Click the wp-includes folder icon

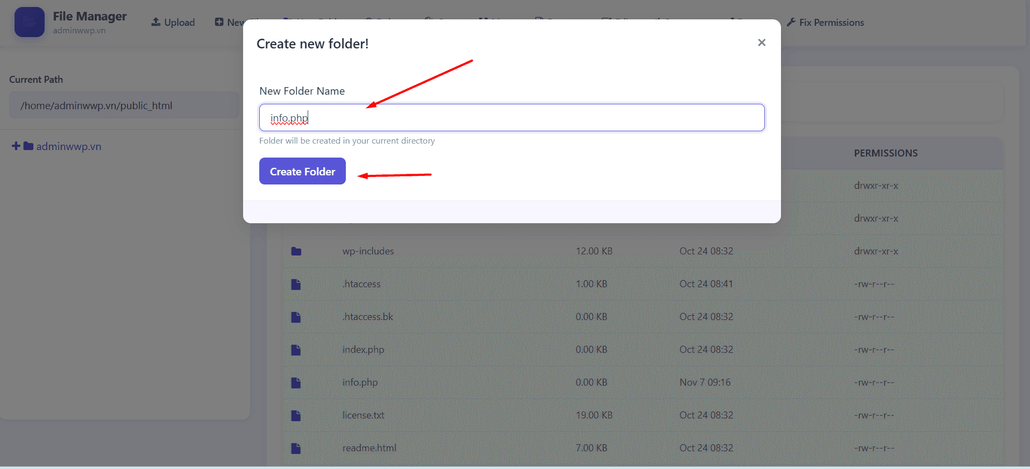pos(296,251)
